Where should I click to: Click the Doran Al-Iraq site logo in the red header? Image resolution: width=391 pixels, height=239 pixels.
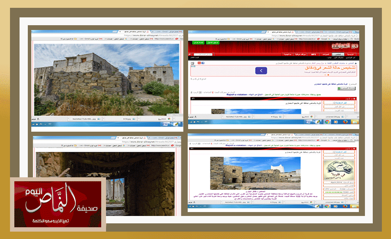click(343, 46)
